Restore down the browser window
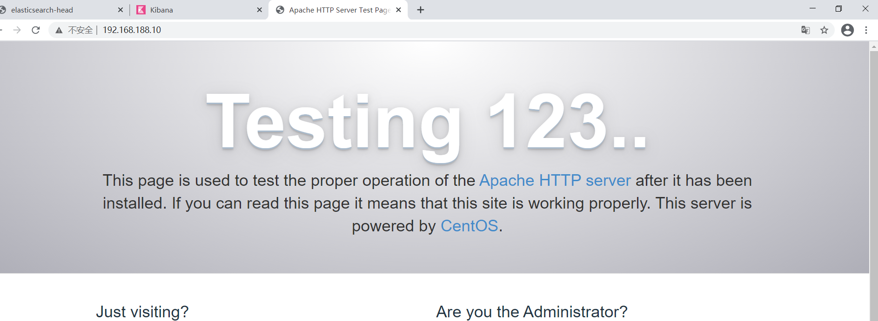This screenshot has height=321, width=878. 838,8
